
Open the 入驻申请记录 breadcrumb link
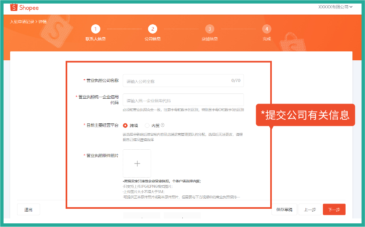coord(22,21)
